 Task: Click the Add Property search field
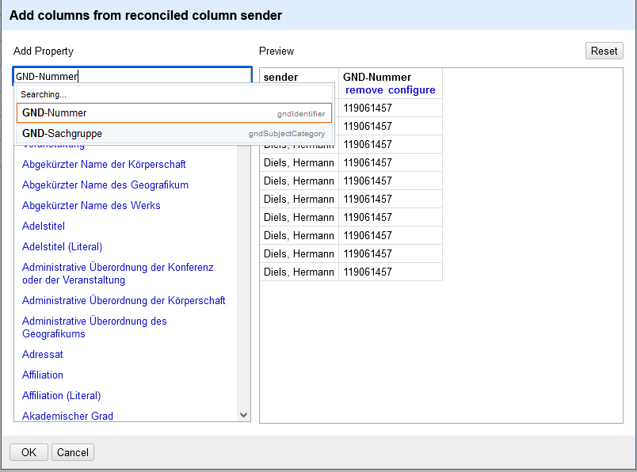pos(132,77)
